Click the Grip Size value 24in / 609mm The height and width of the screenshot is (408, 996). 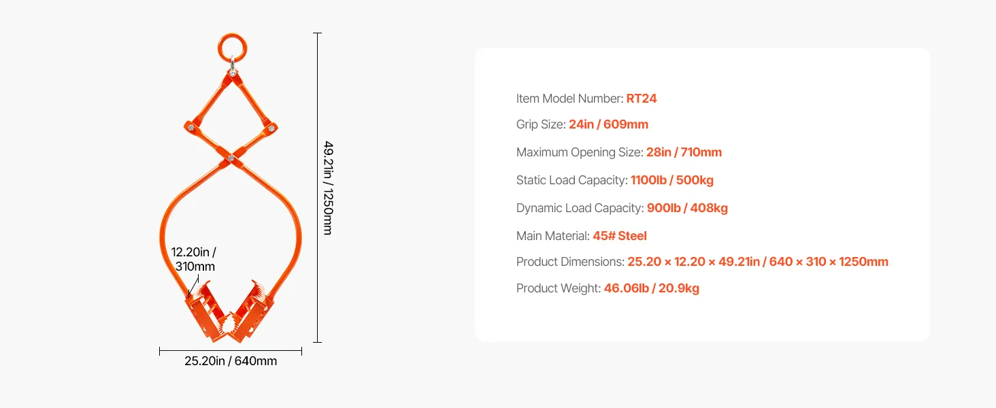pyautogui.click(x=608, y=124)
